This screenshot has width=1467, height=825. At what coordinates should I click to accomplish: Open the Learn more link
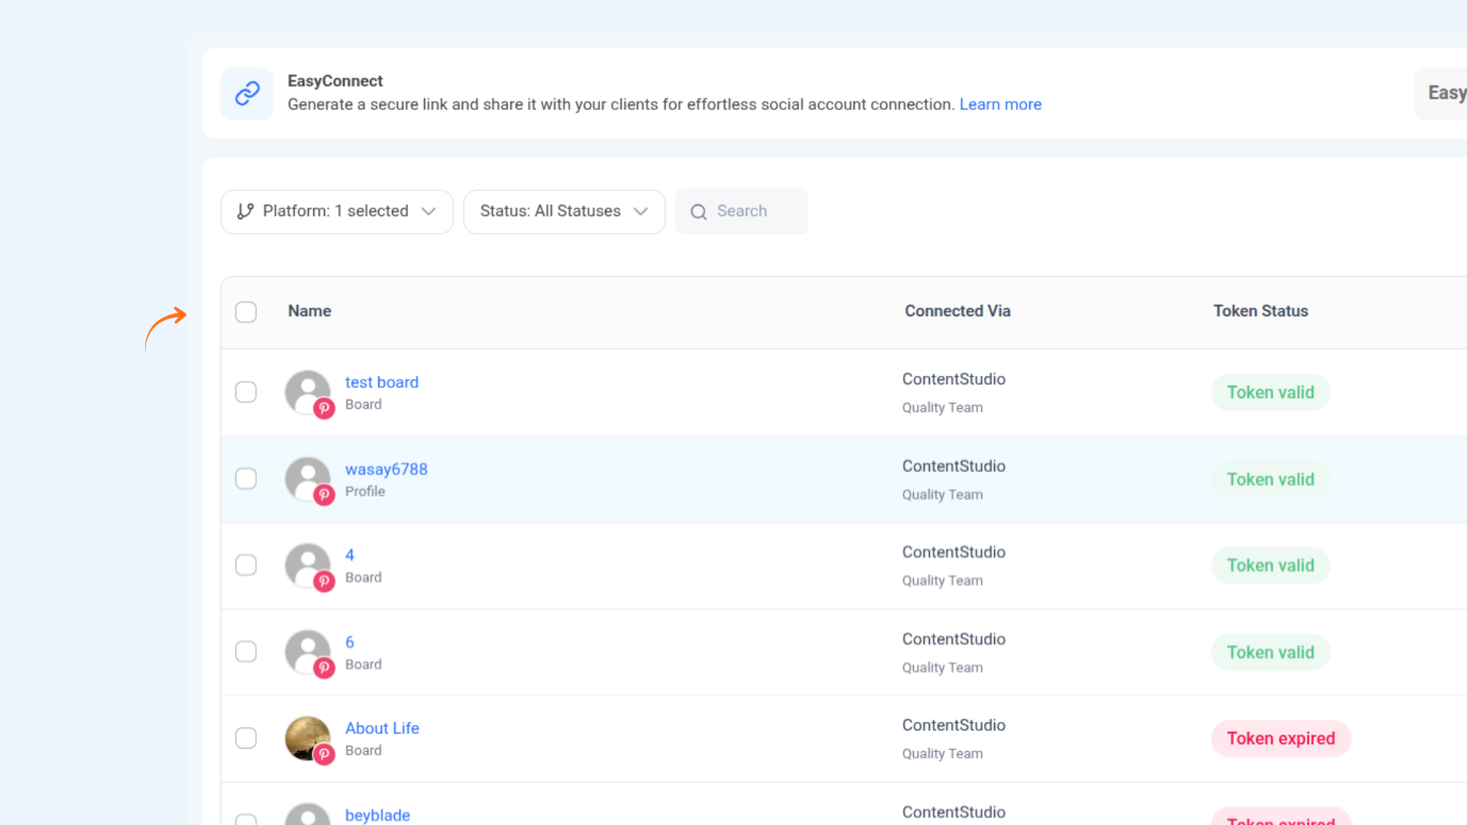pos(1000,105)
